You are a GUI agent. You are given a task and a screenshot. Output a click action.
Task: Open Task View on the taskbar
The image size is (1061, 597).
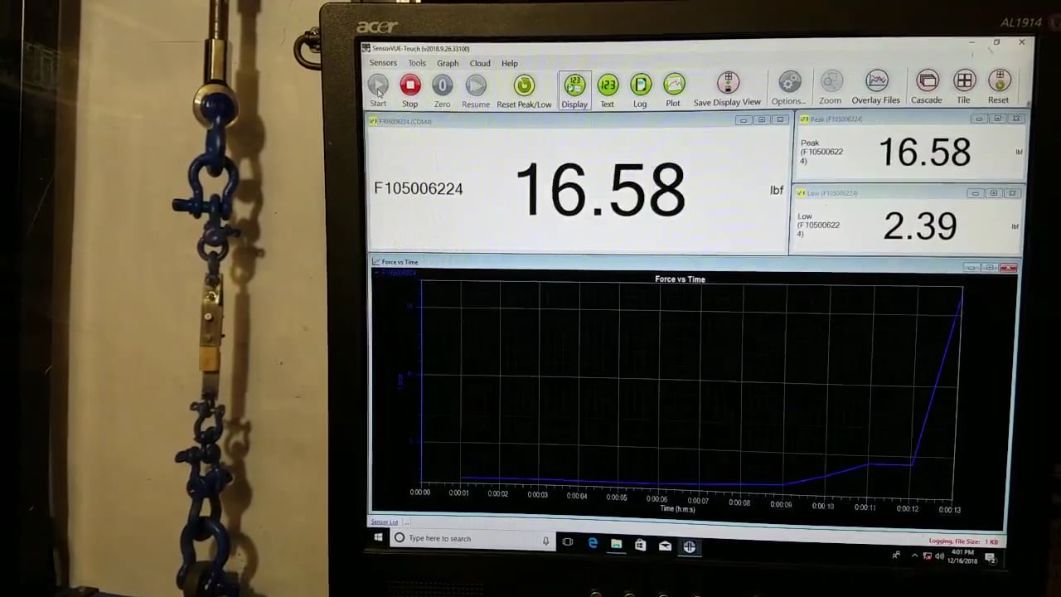click(568, 542)
